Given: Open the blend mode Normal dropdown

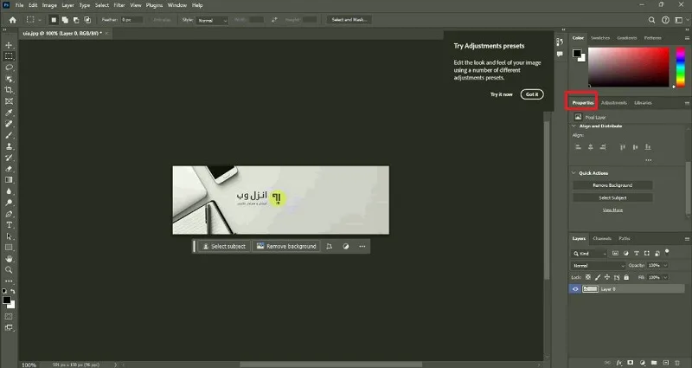Looking at the screenshot, I should click(599, 266).
